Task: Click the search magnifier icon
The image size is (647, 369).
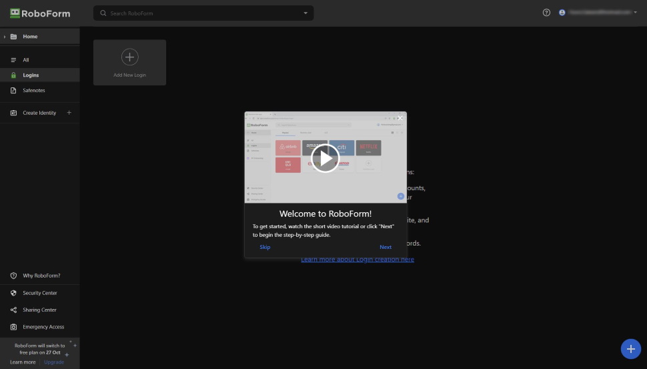Action: tap(103, 13)
